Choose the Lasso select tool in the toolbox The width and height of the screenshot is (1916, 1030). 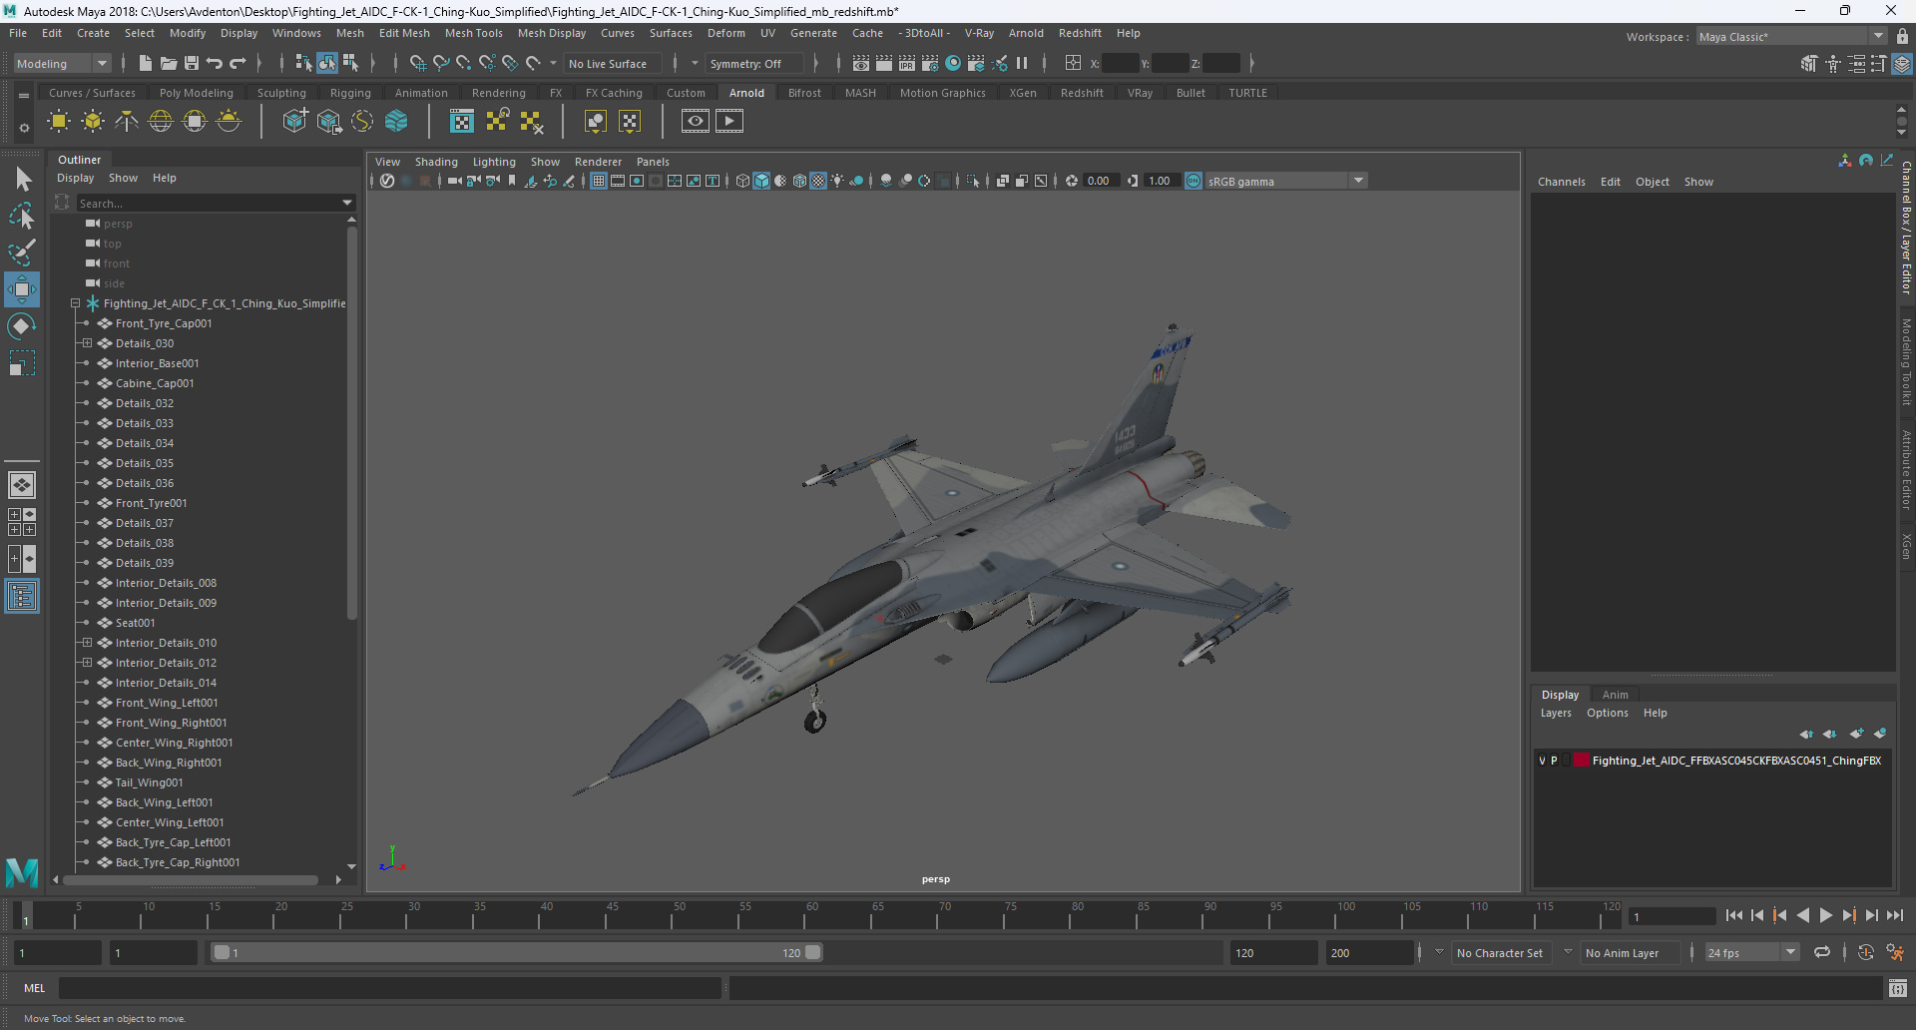tap(22, 216)
